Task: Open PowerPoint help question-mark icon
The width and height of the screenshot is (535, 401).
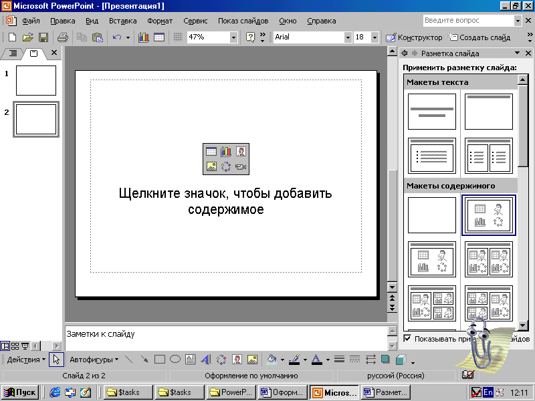Action: (x=250, y=37)
